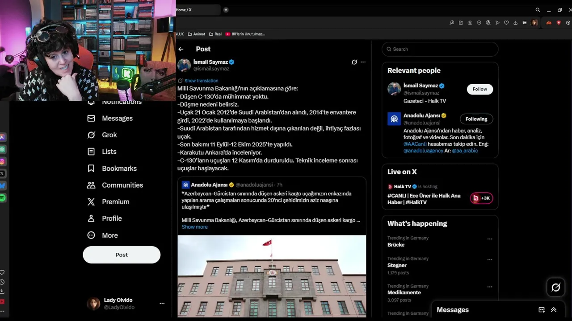Click the large Post compose button
This screenshot has height=321, width=572.
click(122, 255)
